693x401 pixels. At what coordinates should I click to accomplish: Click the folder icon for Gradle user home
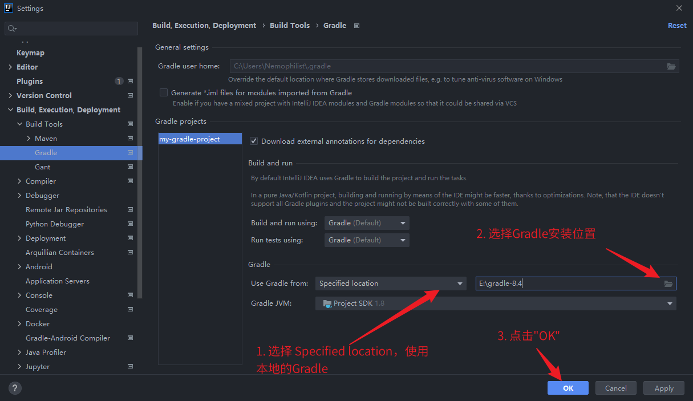[671, 66]
